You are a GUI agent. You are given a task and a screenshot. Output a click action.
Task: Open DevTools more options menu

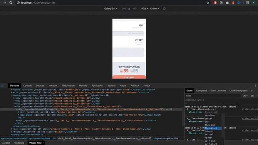[x=255, y=85]
